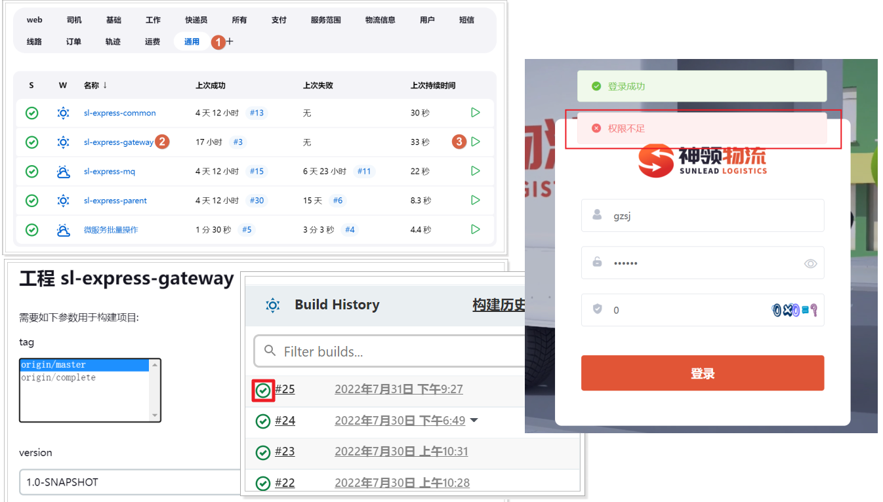Click the person icon beside gzsj username
Screen dimensions: 883x502
coord(597,215)
